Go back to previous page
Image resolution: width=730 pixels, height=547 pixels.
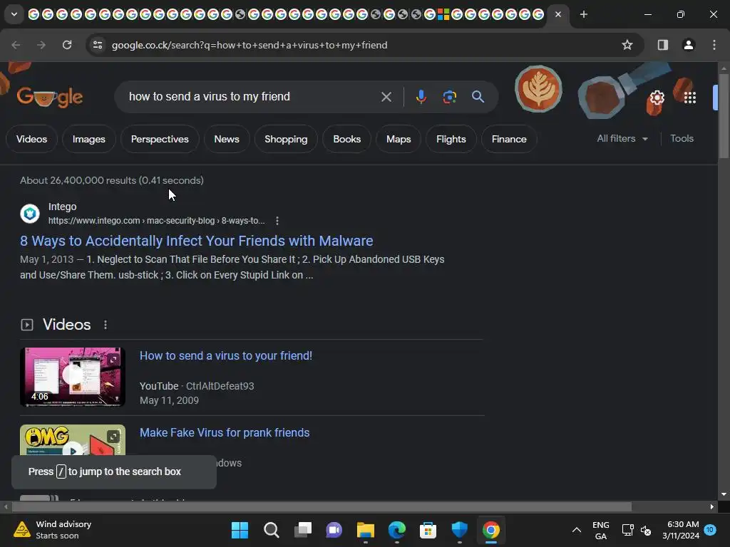click(16, 45)
